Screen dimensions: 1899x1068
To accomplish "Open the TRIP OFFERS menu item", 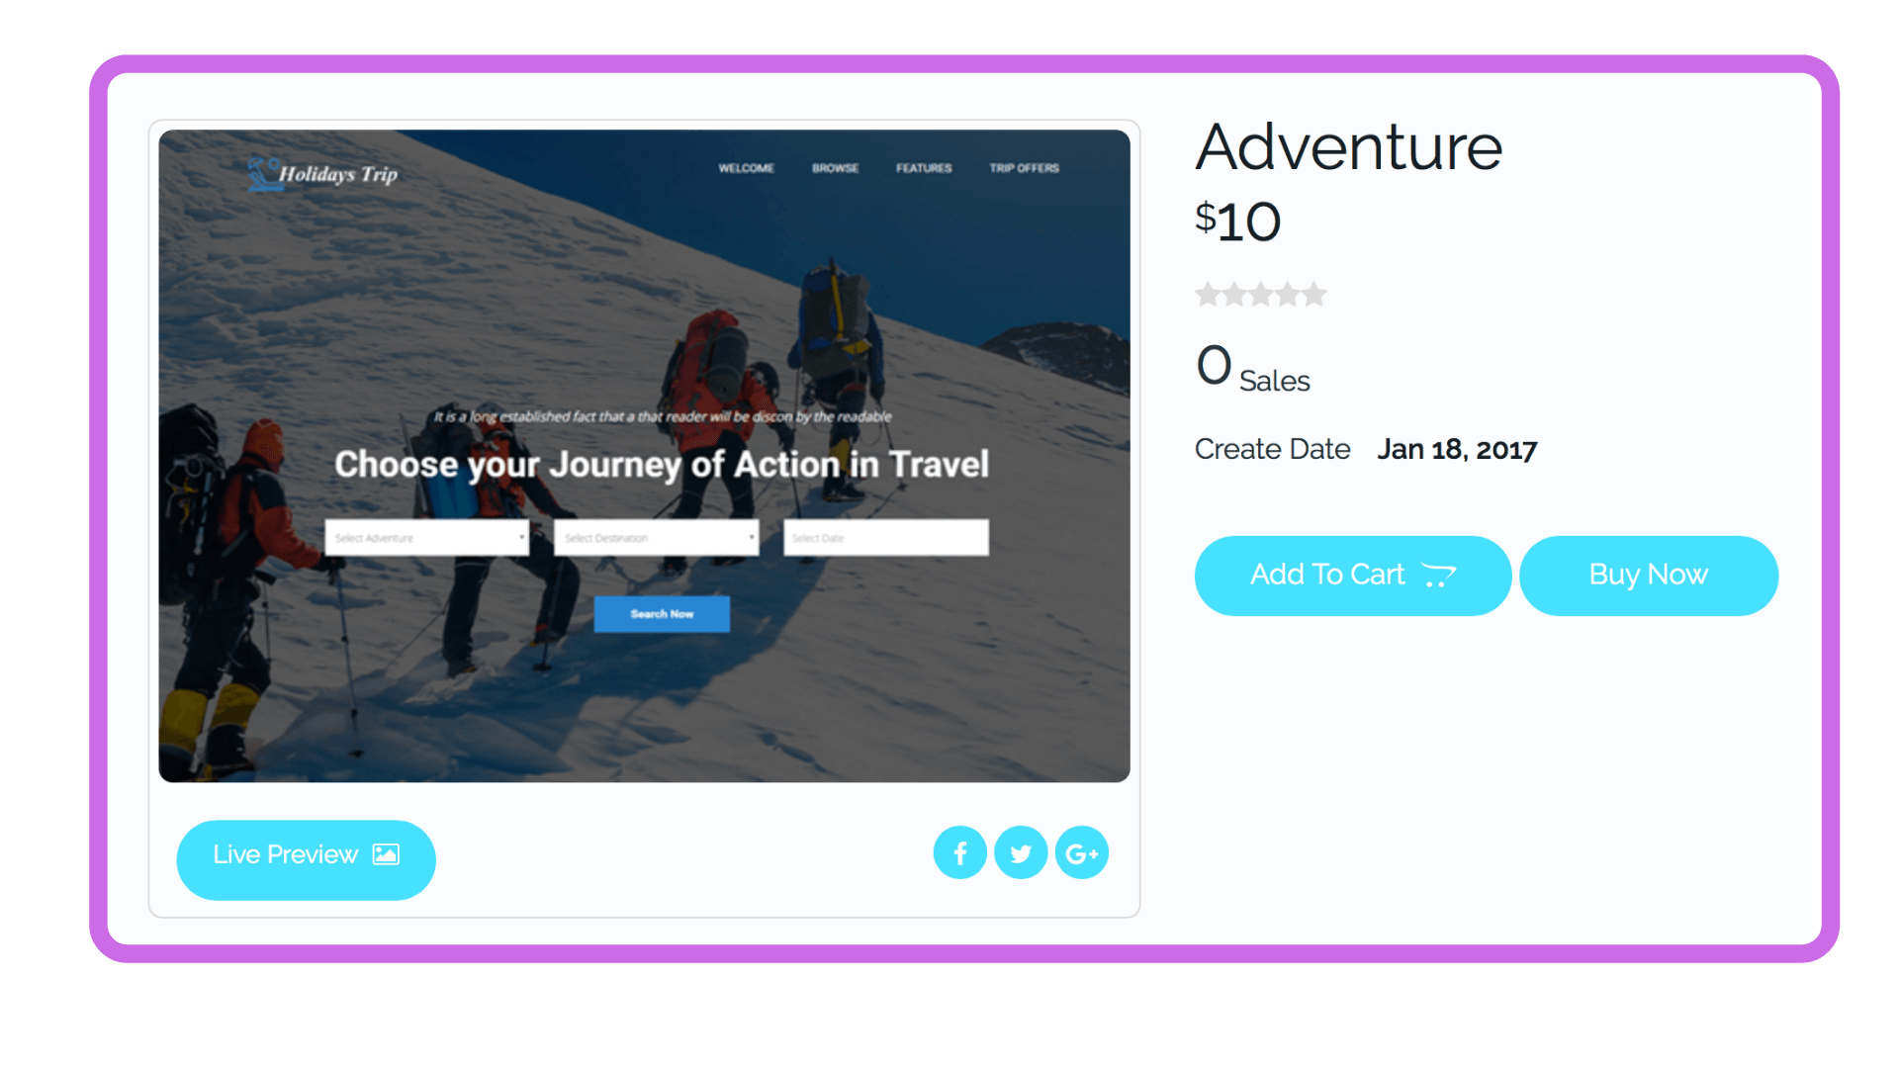I will (x=1025, y=168).
